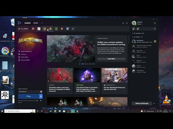
Task: Add a game to favorites bar
Action: (73, 29)
